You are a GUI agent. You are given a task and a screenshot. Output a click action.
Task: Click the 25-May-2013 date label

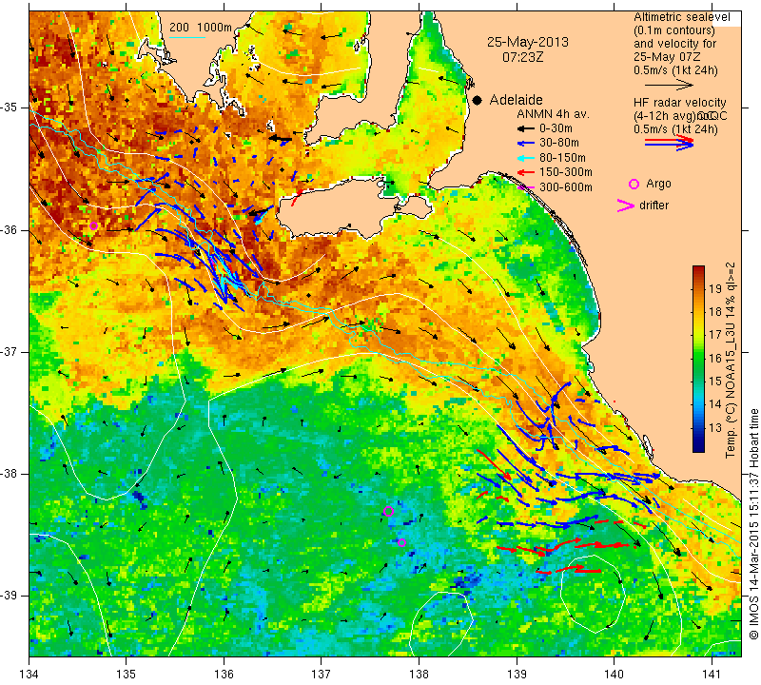528,42
